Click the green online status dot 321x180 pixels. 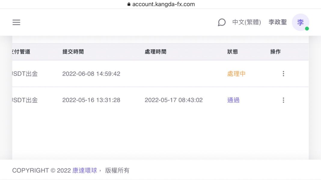(x=307, y=28)
